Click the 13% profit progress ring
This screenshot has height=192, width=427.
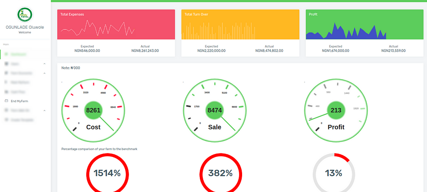[334, 174]
